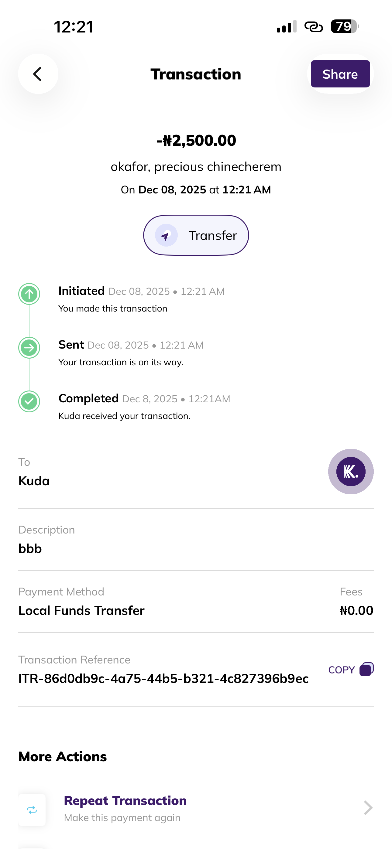This screenshot has width=392, height=849.
Task: Copy the transaction reference via copy icon
Action: (366, 669)
